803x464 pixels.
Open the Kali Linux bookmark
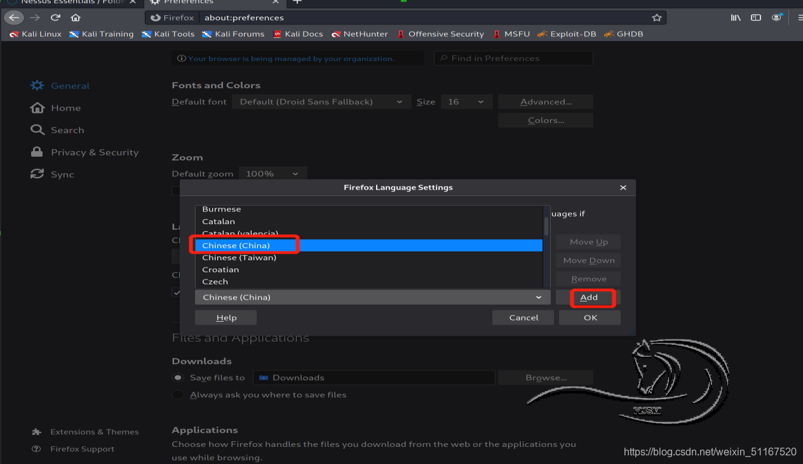point(36,34)
